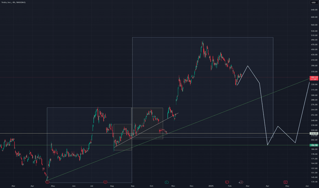
Task: Click the lightning event icon after Feb
Action: click(241, 182)
